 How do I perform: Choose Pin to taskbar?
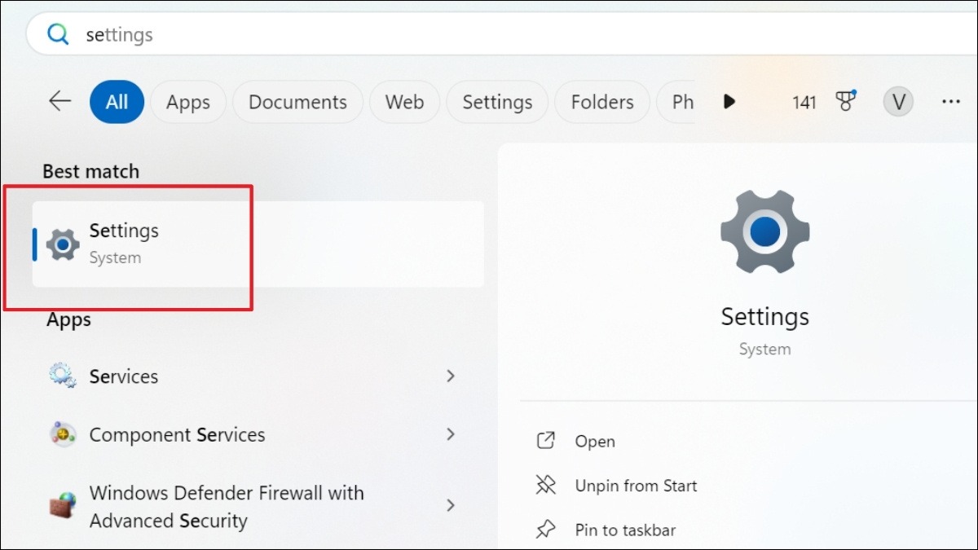(625, 530)
